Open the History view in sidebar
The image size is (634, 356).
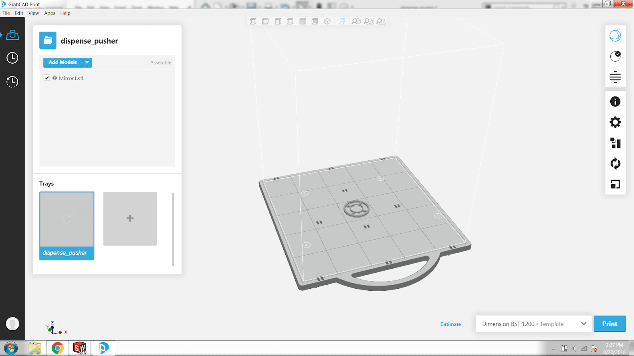click(x=12, y=82)
